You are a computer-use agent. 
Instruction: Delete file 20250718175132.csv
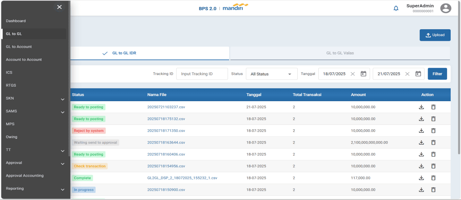[433, 119]
